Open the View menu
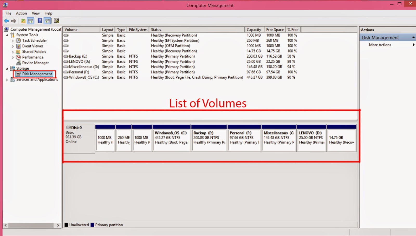This screenshot has height=236, width=416. (36, 13)
